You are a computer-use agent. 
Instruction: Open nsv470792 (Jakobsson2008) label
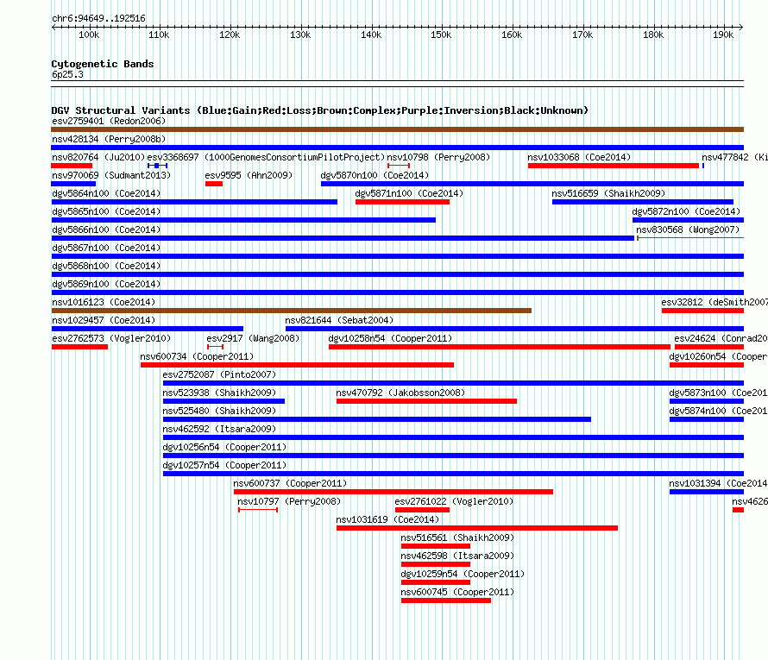click(x=400, y=393)
